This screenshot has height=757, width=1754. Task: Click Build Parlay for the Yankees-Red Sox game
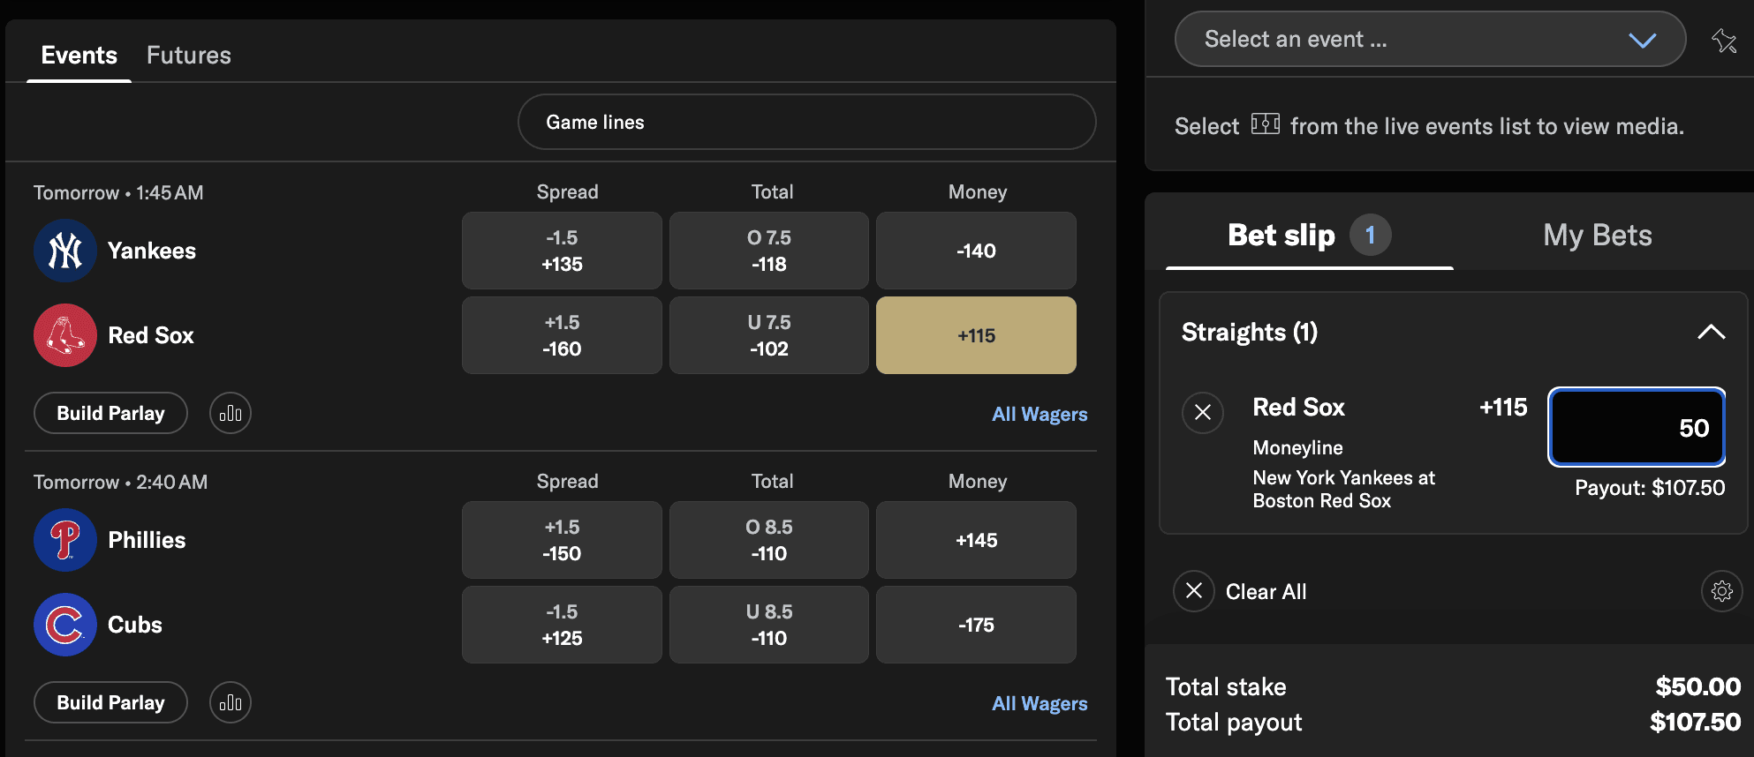tap(110, 413)
